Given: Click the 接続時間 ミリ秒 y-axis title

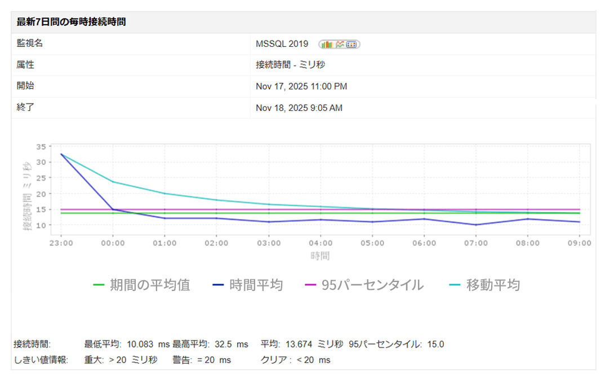Looking at the screenshot, I should pos(27,196).
